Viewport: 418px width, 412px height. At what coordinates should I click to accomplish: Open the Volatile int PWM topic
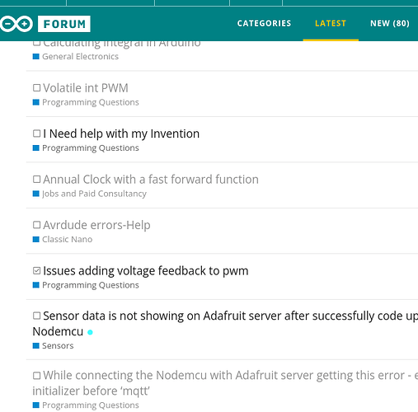pyautogui.click(x=86, y=88)
